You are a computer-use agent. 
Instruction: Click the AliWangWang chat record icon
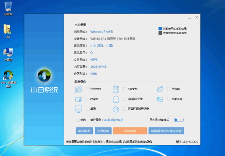(x=116, y=109)
